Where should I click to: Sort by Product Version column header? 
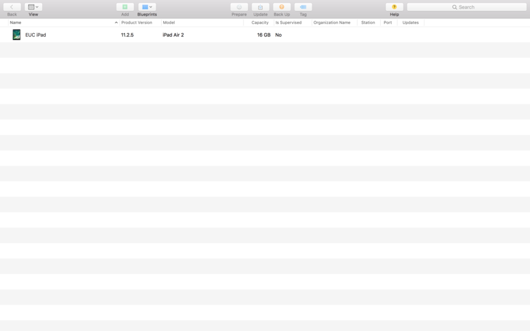point(137,22)
